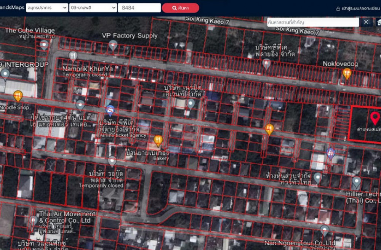
Task: Click the VP Factory Supply map pin
Action: 113,45
